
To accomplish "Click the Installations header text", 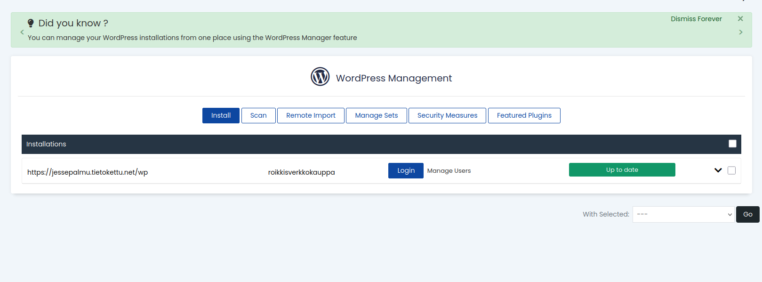I will coord(46,144).
